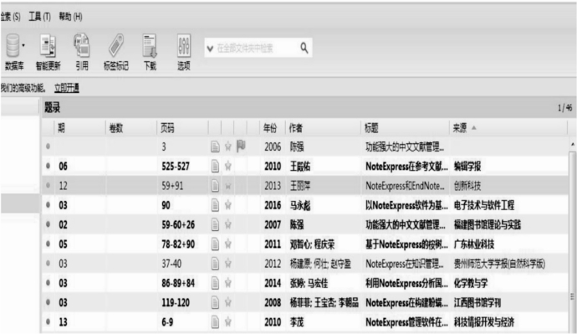Click the magnifier search icon

(x=304, y=48)
